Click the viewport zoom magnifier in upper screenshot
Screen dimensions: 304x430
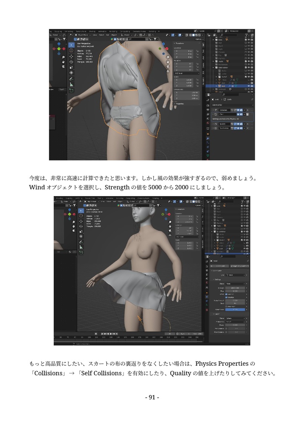(x=168, y=57)
